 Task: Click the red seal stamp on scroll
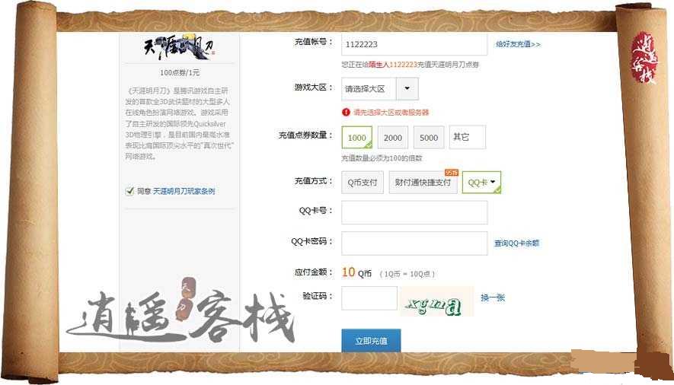click(644, 58)
